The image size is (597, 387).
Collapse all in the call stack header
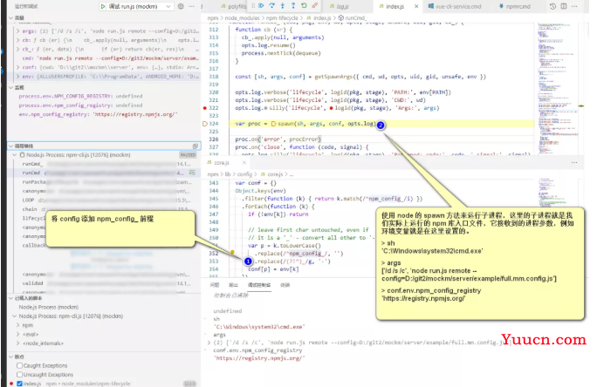tap(196, 146)
